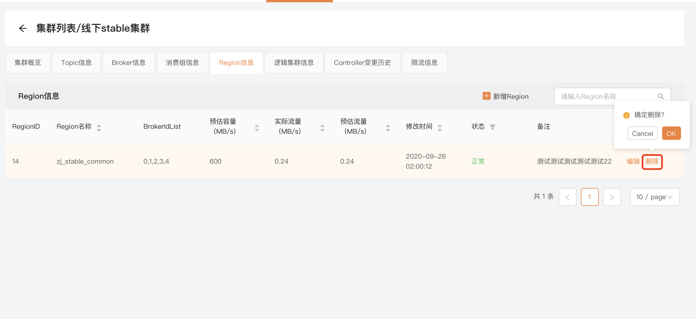Click the orange plus icon for 新增Region

486,96
